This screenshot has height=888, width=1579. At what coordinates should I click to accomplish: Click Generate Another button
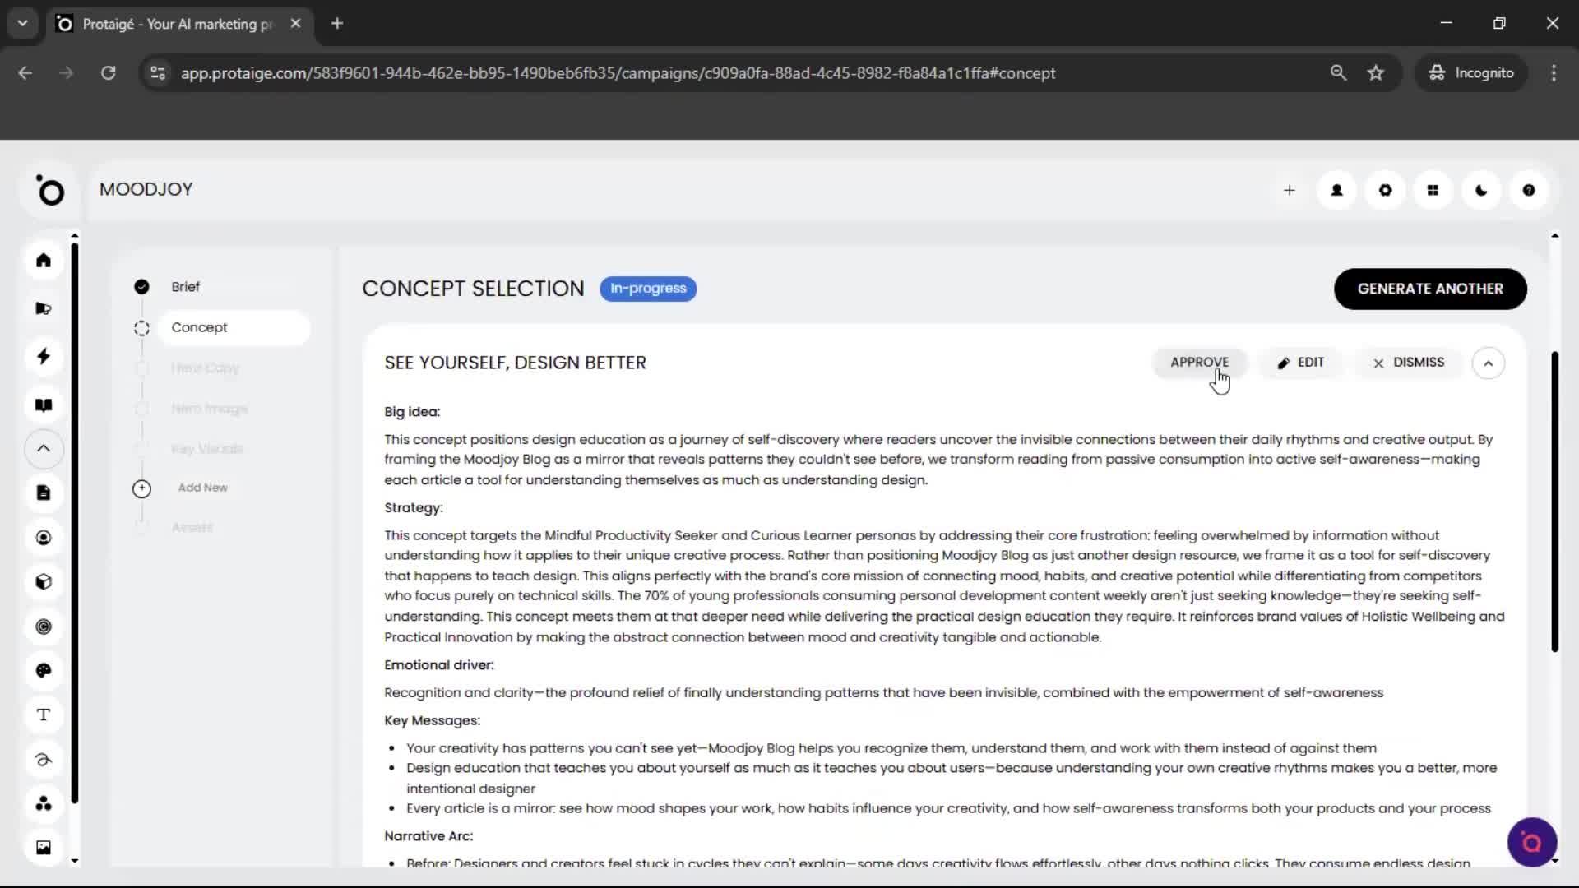pos(1429,289)
